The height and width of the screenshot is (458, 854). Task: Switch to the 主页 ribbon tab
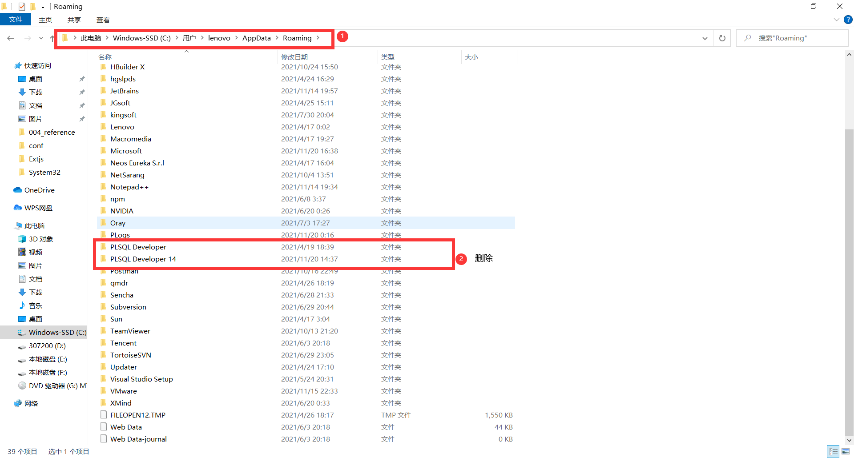click(x=45, y=20)
